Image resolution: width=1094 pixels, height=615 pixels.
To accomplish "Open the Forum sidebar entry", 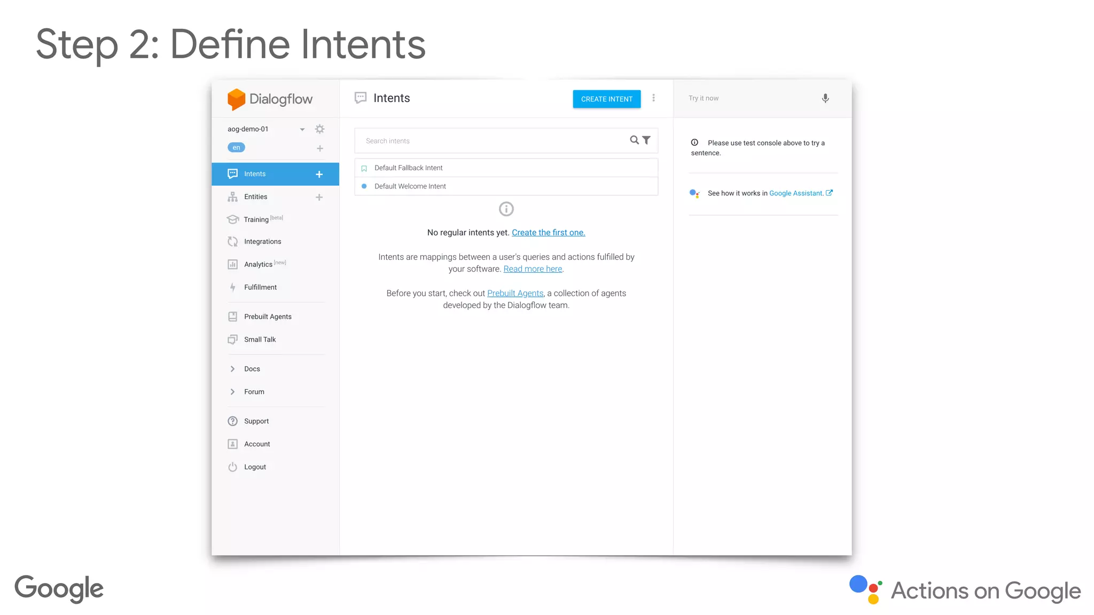I will tap(254, 392).
